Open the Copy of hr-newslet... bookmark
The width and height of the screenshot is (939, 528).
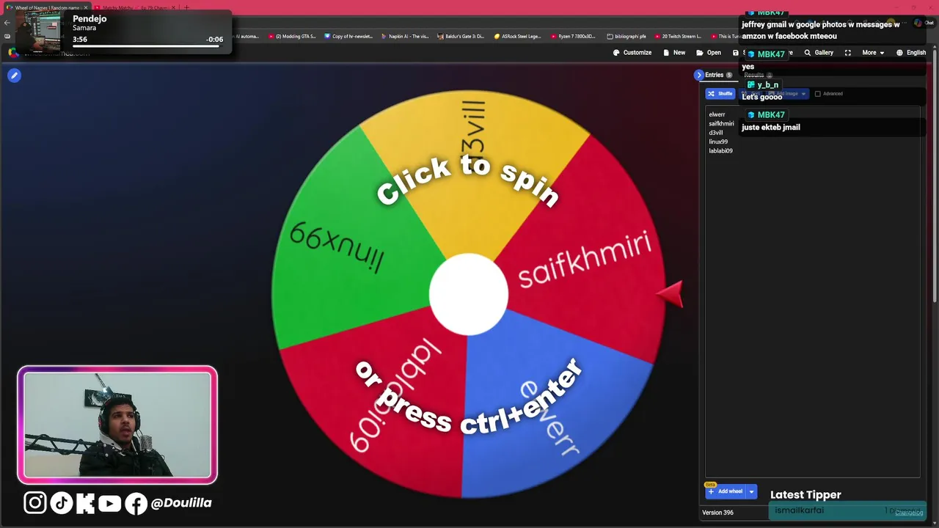[x=348, y=36]
